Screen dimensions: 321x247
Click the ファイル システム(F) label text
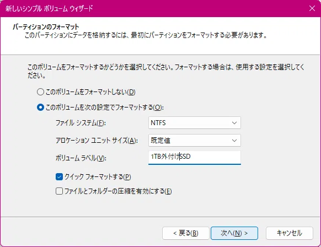tap(81, 123)
